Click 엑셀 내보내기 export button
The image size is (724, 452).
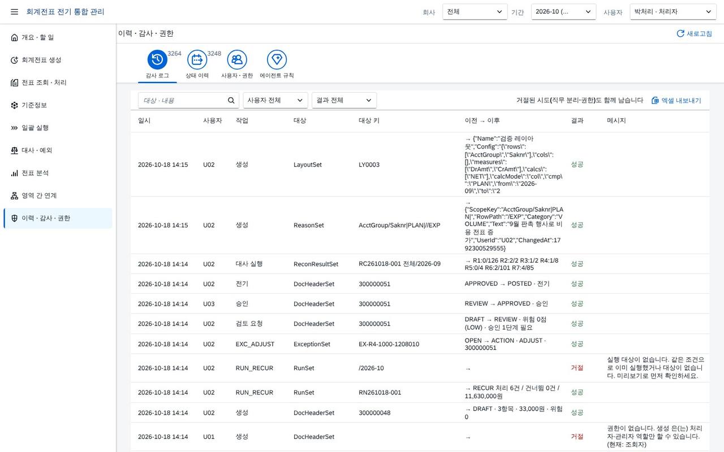pyautogui.click(x=676, y=101)
